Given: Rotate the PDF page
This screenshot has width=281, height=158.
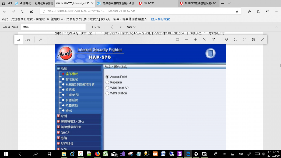Looking at the screenshot, I should [205, 39].
